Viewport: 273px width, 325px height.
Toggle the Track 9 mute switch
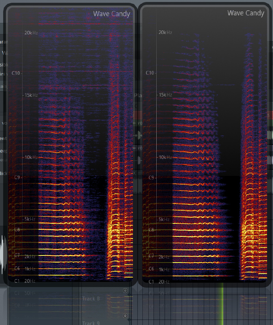click(x=125, y=316)
